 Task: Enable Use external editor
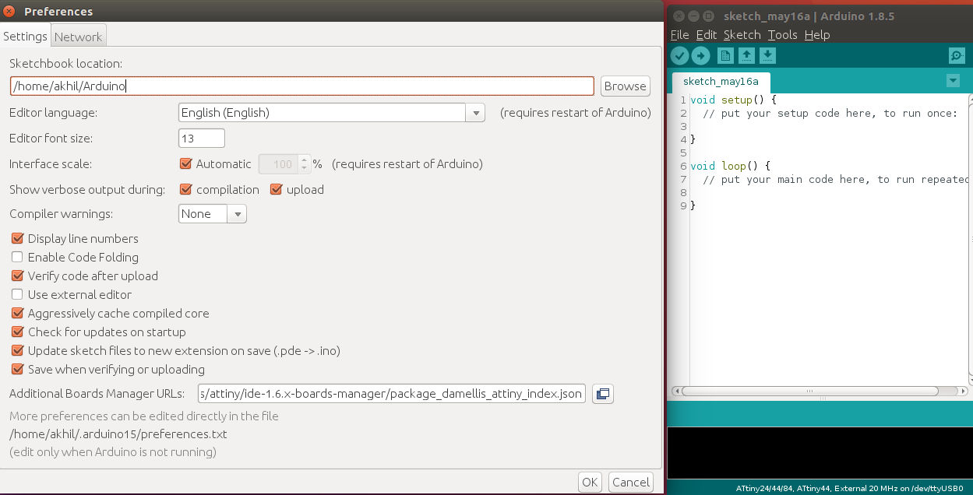point(17,294)
